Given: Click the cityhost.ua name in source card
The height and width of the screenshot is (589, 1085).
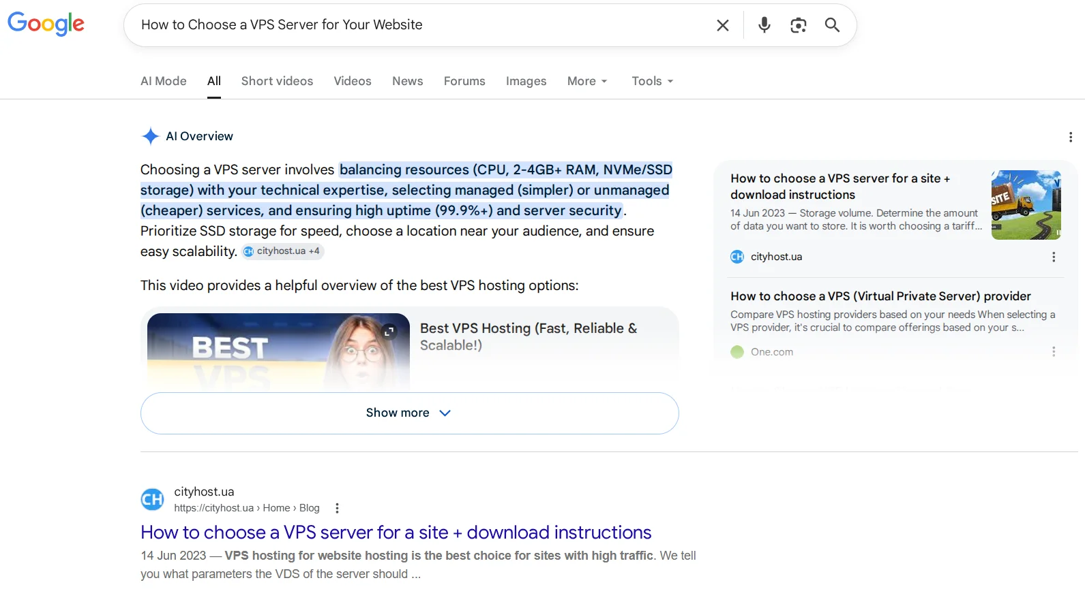Looking at the screenshot, I should pos(777,257).
